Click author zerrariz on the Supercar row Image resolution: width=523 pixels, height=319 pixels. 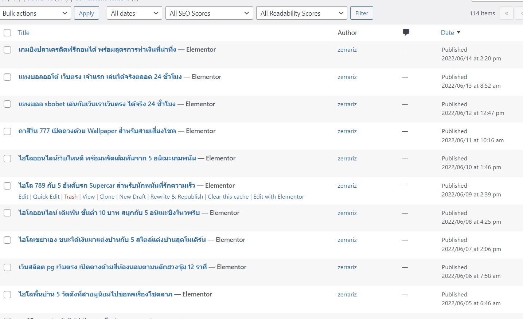347,186
